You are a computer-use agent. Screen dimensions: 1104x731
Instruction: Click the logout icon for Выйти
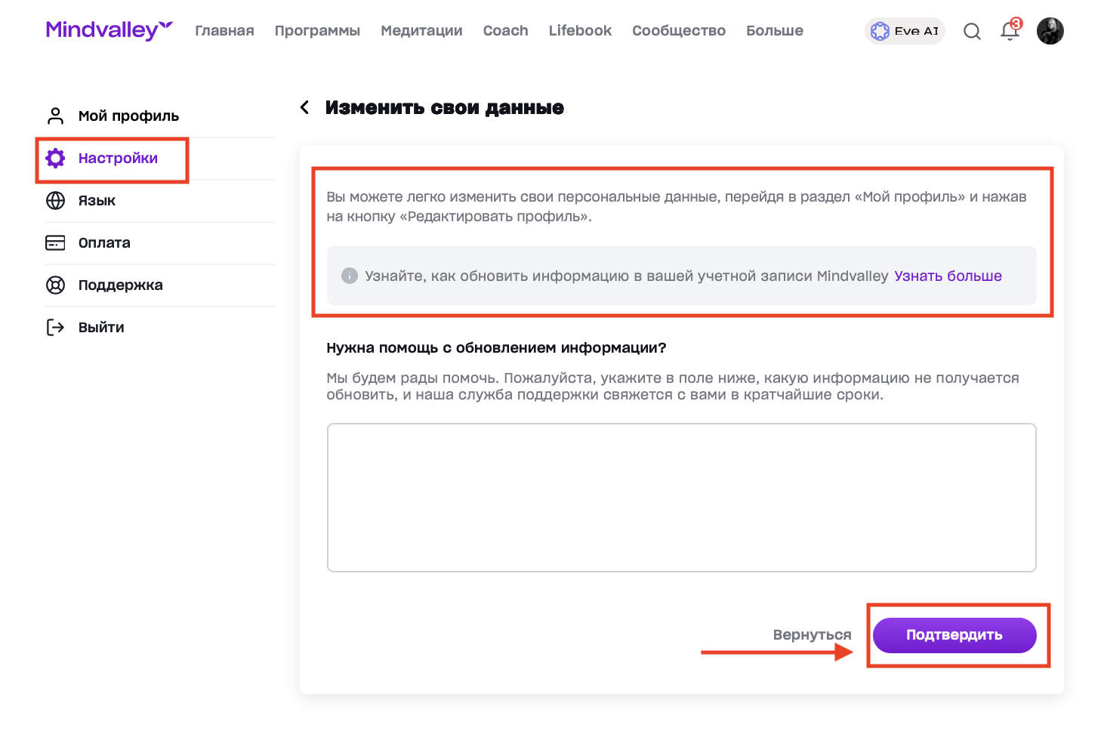(55, 327)
